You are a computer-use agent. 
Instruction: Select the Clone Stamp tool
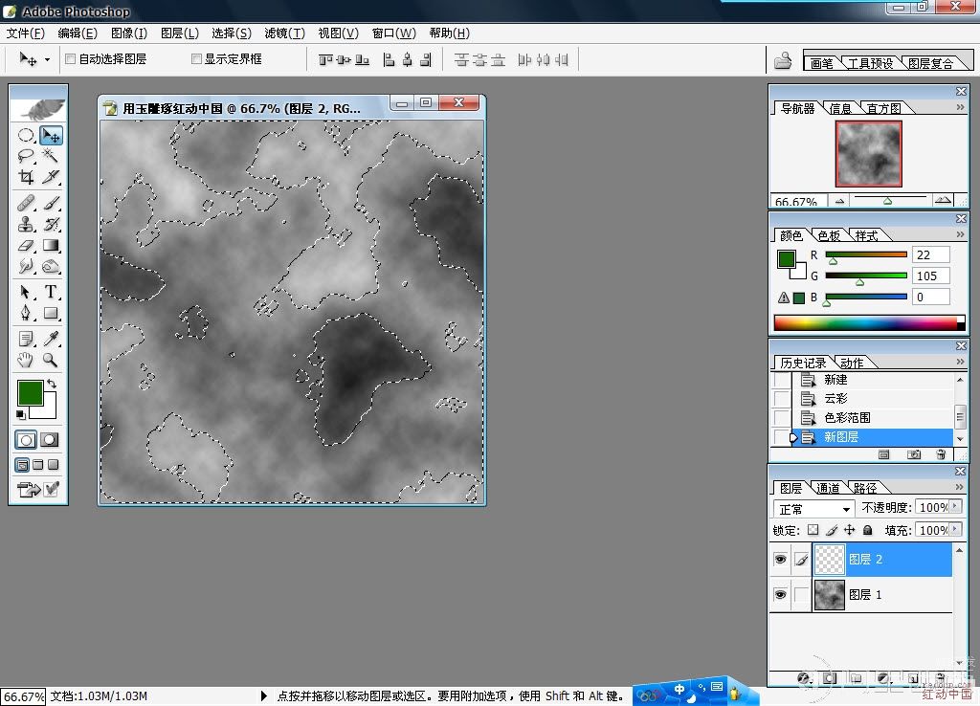(26, 224)
